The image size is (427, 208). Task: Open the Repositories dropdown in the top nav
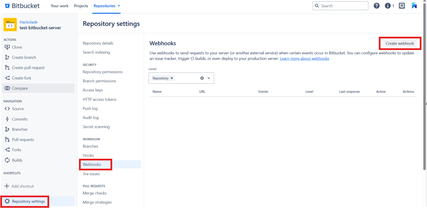pos(107,6)
